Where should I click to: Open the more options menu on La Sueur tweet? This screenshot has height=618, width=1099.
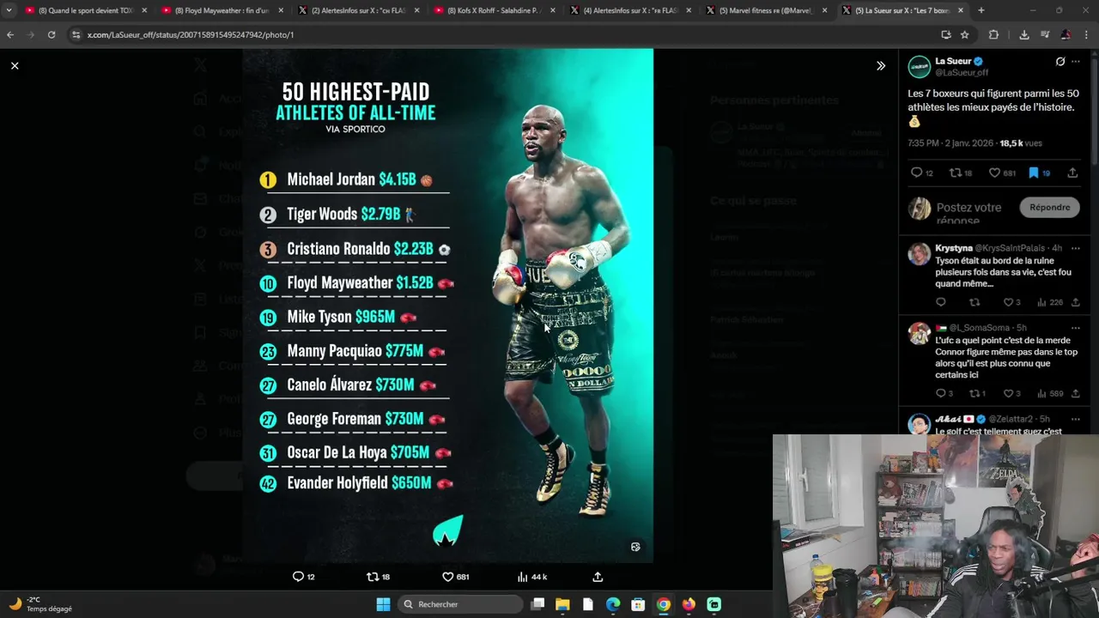pyautogui.click(x=1076, y=61)
